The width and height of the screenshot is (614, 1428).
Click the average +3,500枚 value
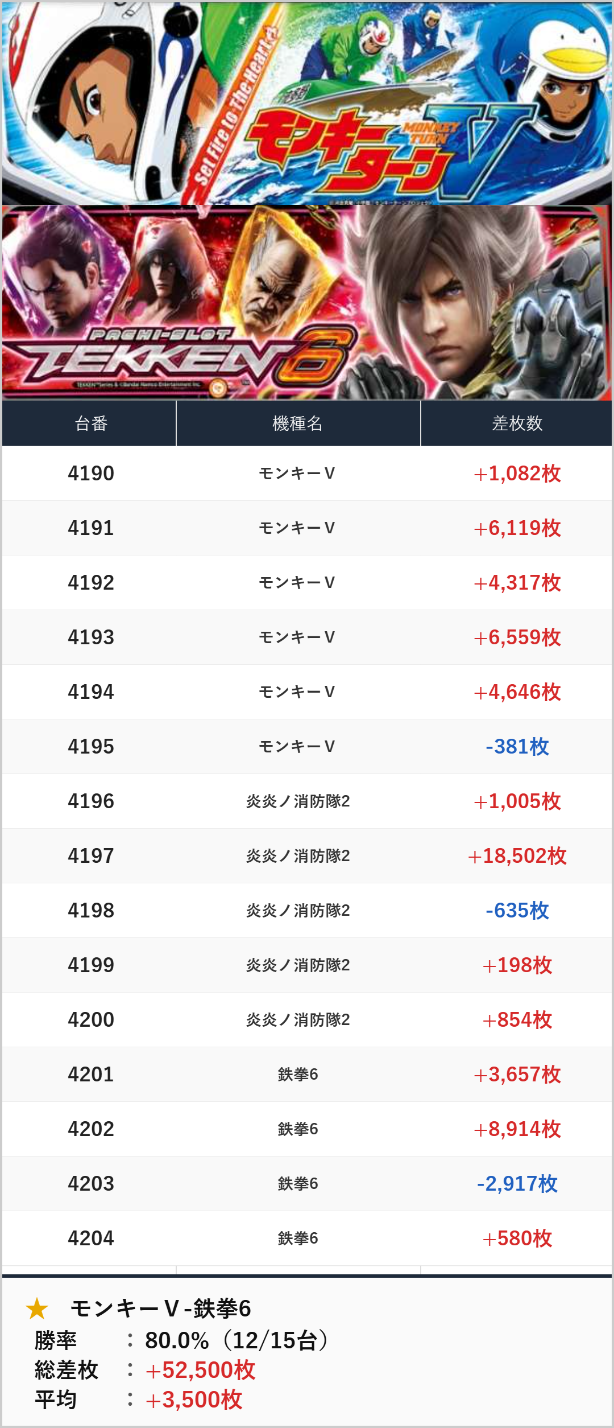194,1400
